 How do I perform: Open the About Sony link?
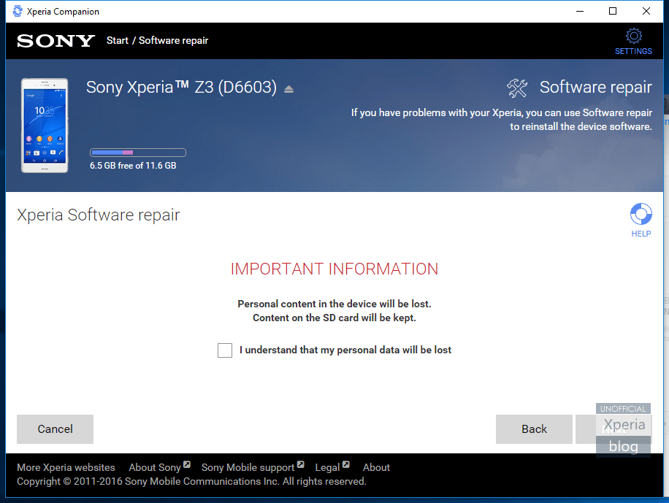[156, 467]
